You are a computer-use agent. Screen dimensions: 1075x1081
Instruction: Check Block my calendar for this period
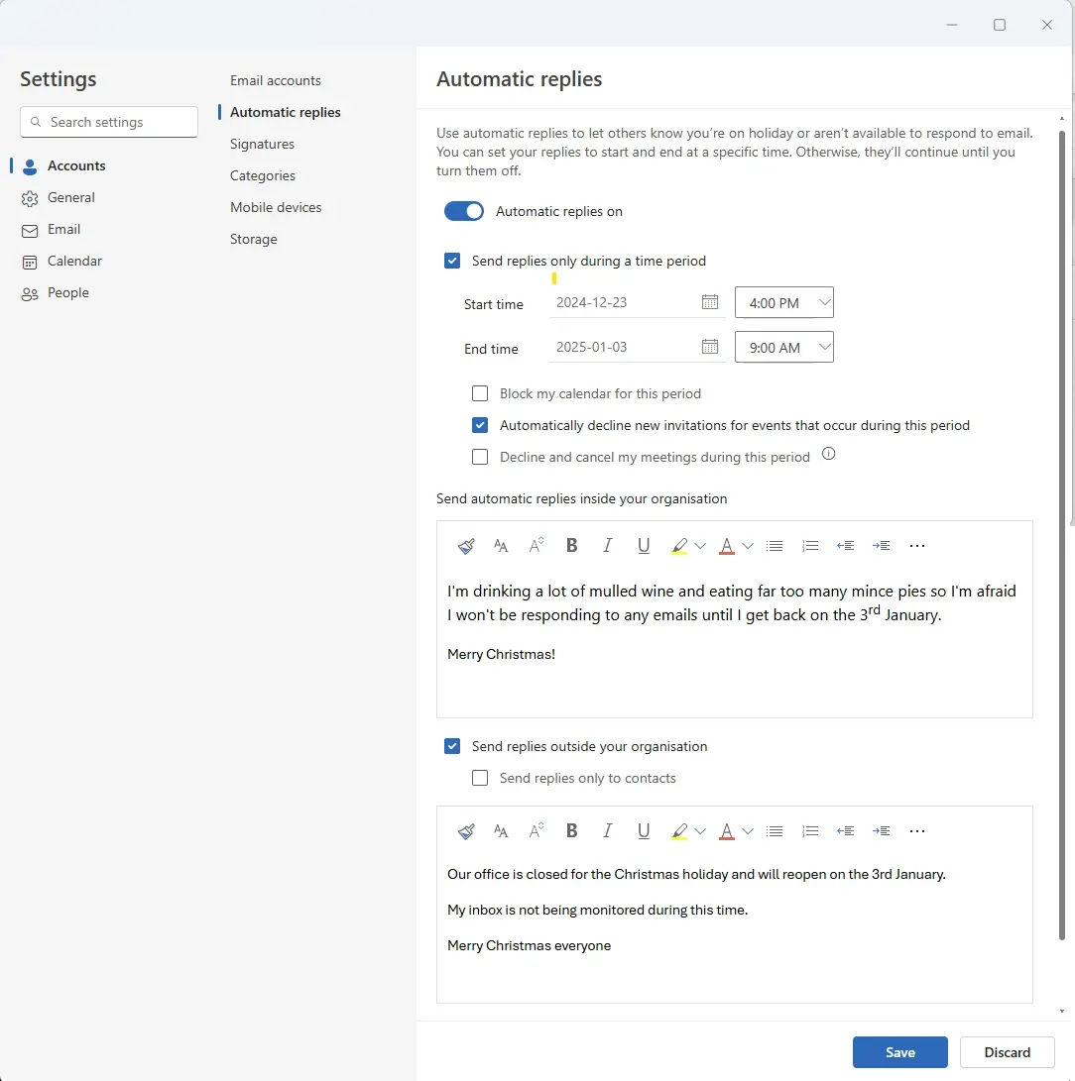tap(480, 393)
